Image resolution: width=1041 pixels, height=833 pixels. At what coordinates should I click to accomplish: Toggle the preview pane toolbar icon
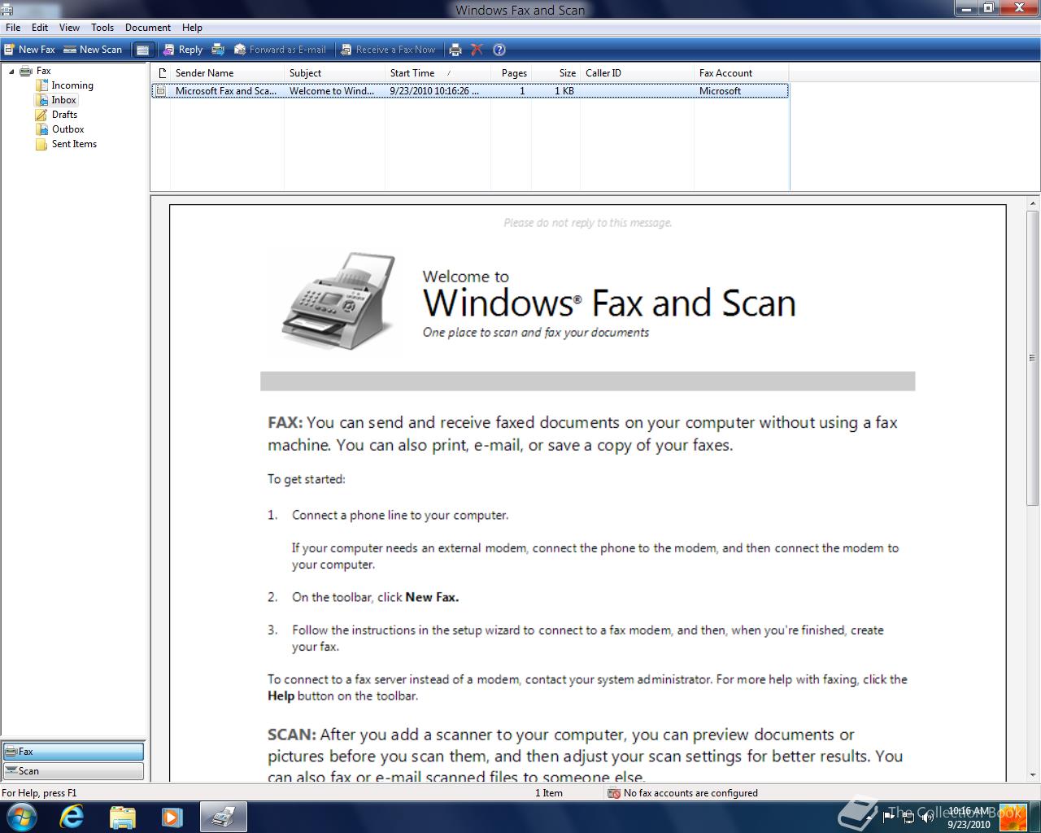142,50
